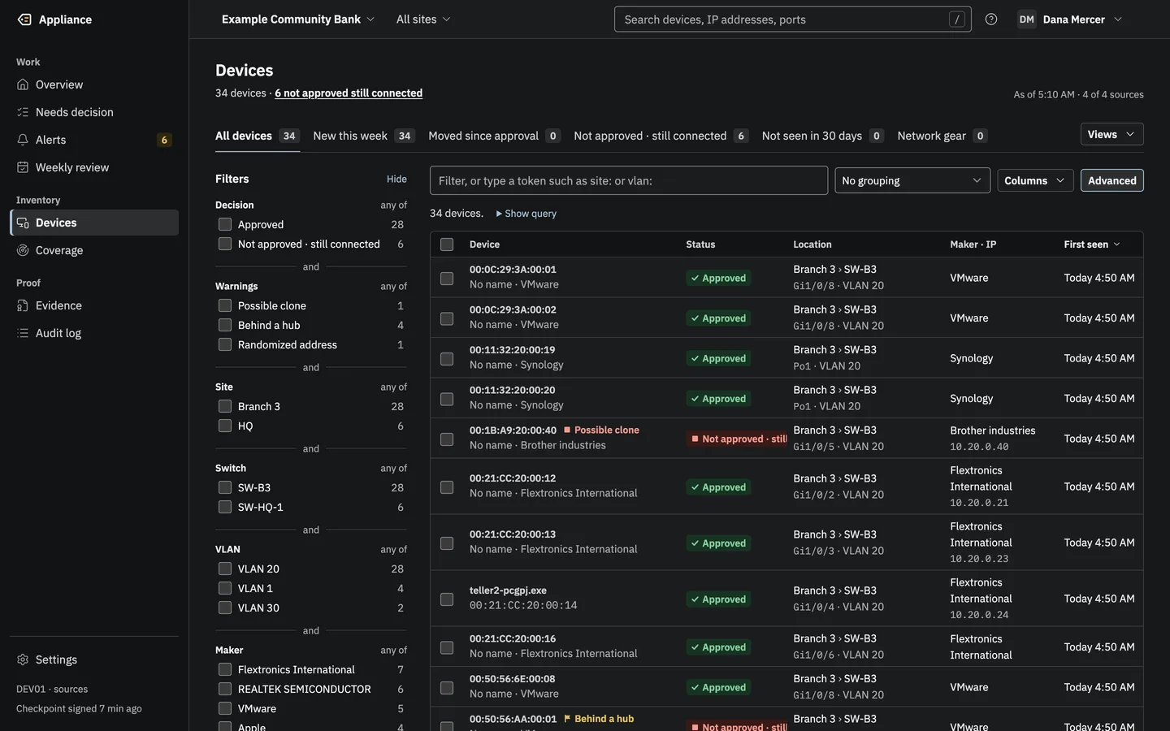Toggle the select-all devices header checkbox
Image resolution: width=1170 pixels, height=731 pixels.
point(447,244)
